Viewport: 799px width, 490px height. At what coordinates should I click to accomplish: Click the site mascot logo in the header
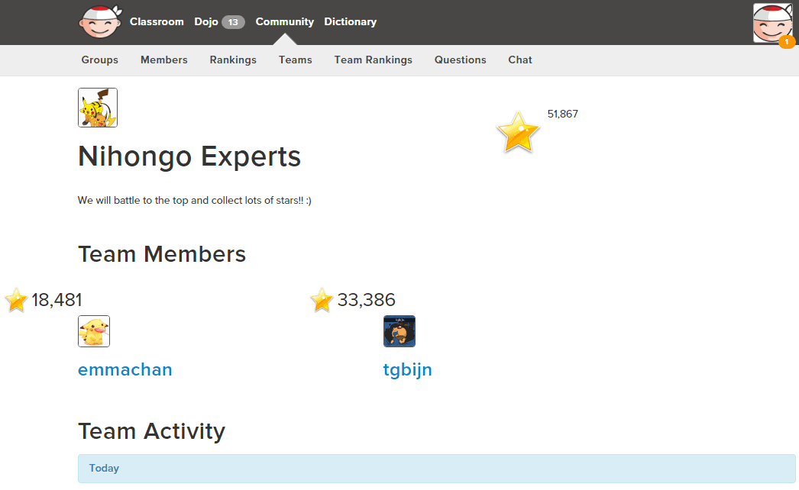click(x=100, y=22)
